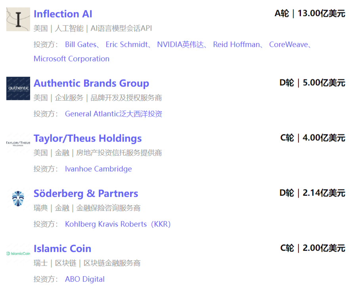Click the Taylor/Theus Holdings logo

[x=18, y=143]
